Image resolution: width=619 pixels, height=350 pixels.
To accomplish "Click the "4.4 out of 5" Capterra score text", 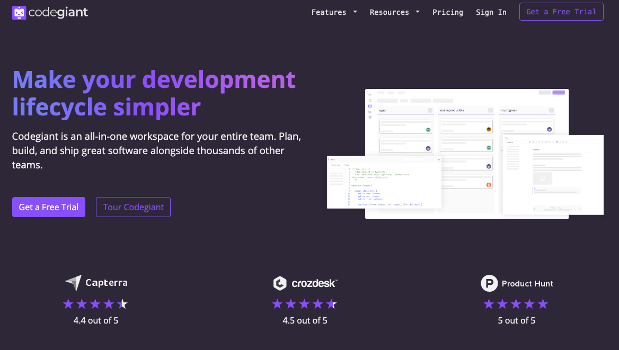I will (95, 320).
